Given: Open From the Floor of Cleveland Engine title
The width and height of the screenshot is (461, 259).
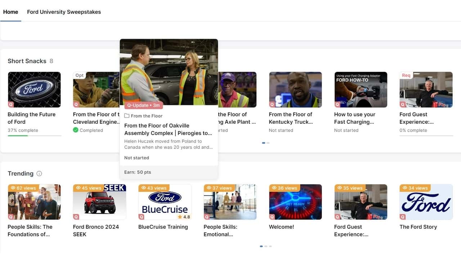Looking at the screenshot, I should (96, 118).
